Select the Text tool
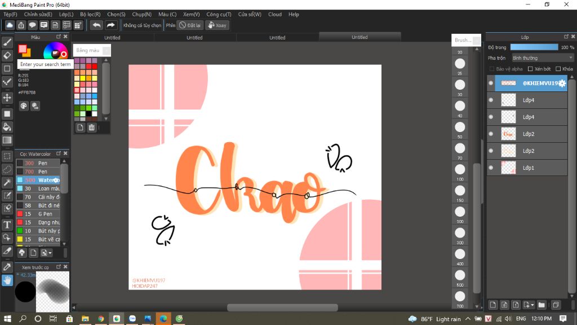Screen dimensions: 577x325 pyautogui.click(x=7, y=225)
